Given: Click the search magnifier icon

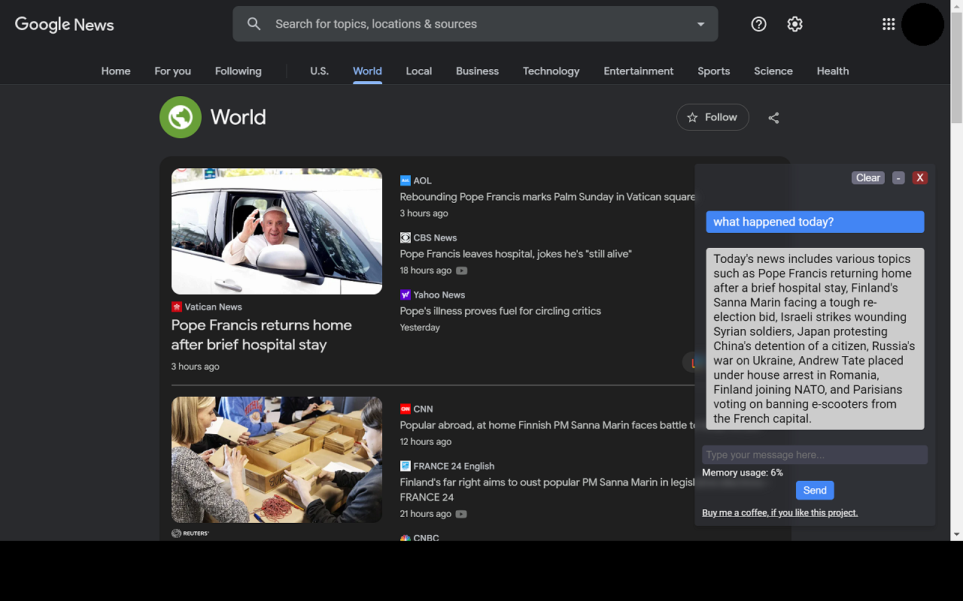Looking at the screenshot, I should (x=254, y=24).
